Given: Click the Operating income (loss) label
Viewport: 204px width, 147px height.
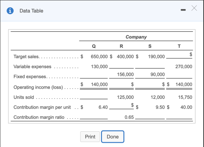Looking at the screenshot, I should (x=38, y=87).
